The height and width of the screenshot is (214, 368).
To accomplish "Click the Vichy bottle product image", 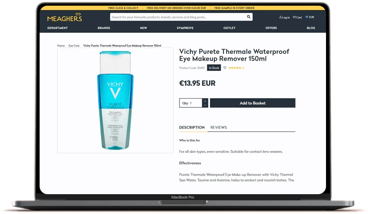I will (115, 101).
